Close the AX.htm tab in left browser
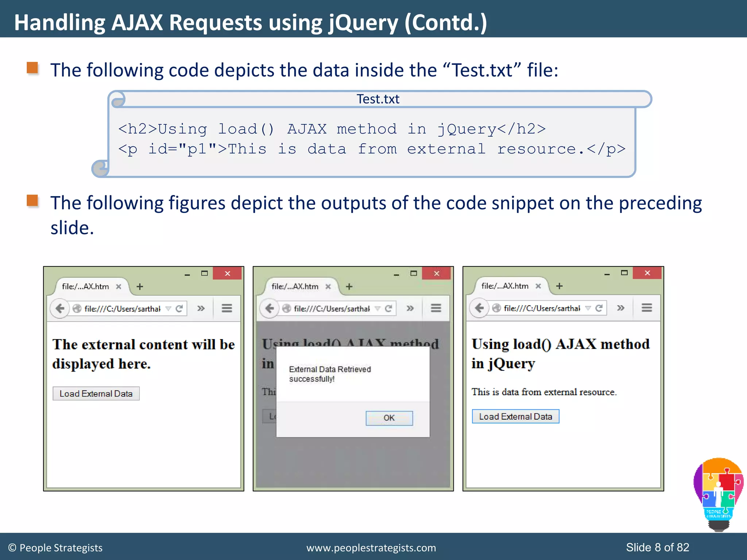Image resolution: width=747 pixels, height=560 pixels. coord(118,287)
